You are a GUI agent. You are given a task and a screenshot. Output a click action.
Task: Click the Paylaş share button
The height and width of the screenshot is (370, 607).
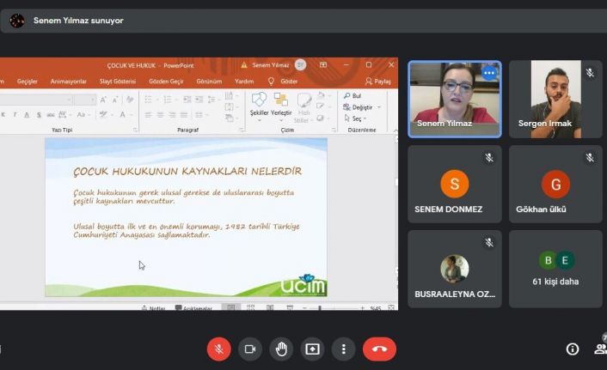point(379,82)
